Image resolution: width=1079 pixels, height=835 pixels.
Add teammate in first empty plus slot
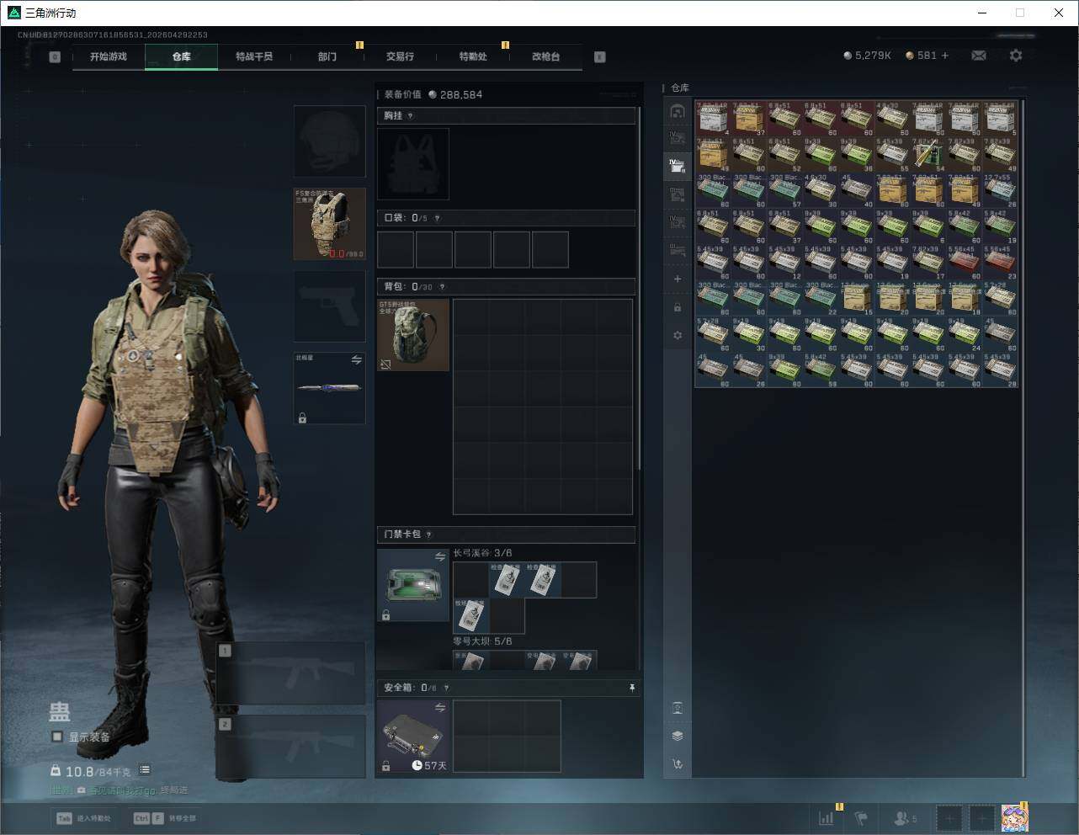pyautogui.click(x=949, y=817)
